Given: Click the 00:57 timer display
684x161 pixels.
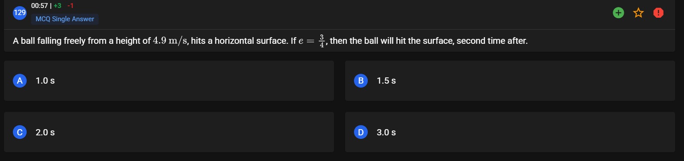Looking at the screenshot, I should coord(40,6).
